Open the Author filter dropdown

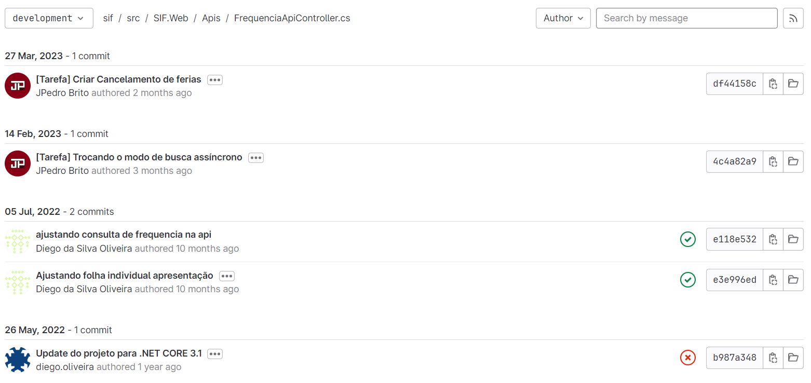563,18
